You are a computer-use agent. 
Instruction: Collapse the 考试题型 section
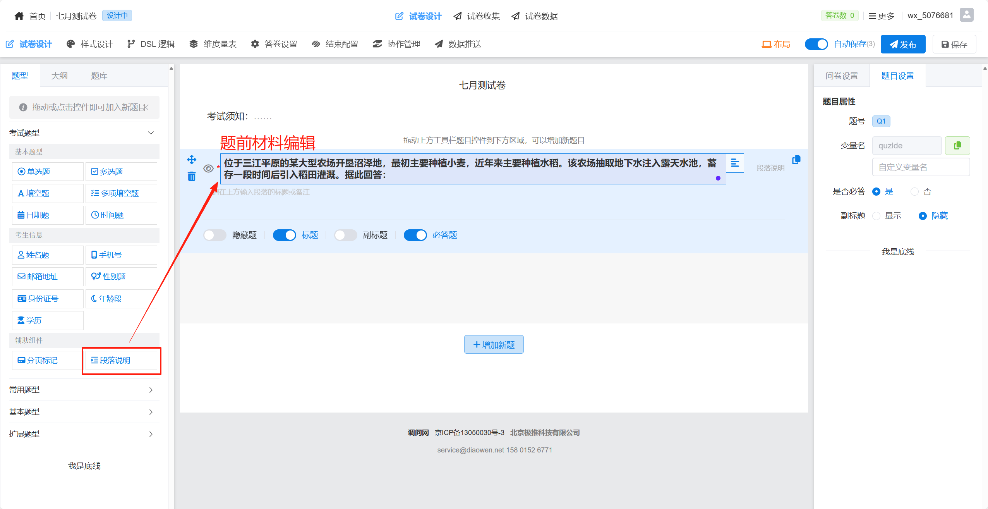pos(151,133)
